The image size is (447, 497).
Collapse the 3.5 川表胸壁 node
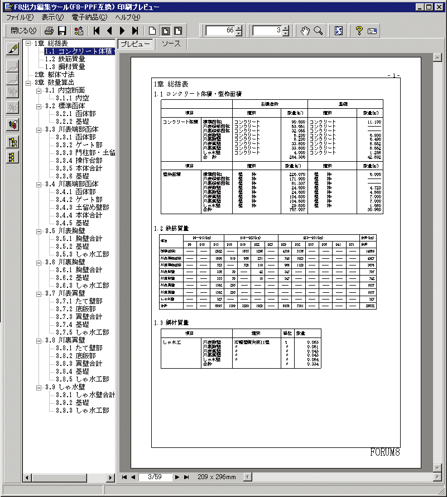coord(39,231)
